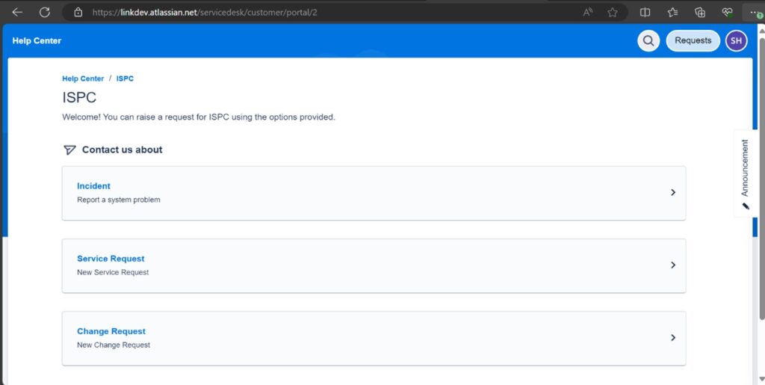Click the page vertical scrollbar thumb
This screenshot has width=765, height=385.
pos(761,178)
